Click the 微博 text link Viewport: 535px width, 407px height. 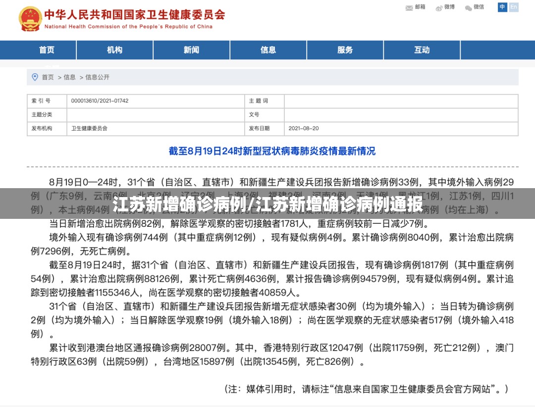449,7
